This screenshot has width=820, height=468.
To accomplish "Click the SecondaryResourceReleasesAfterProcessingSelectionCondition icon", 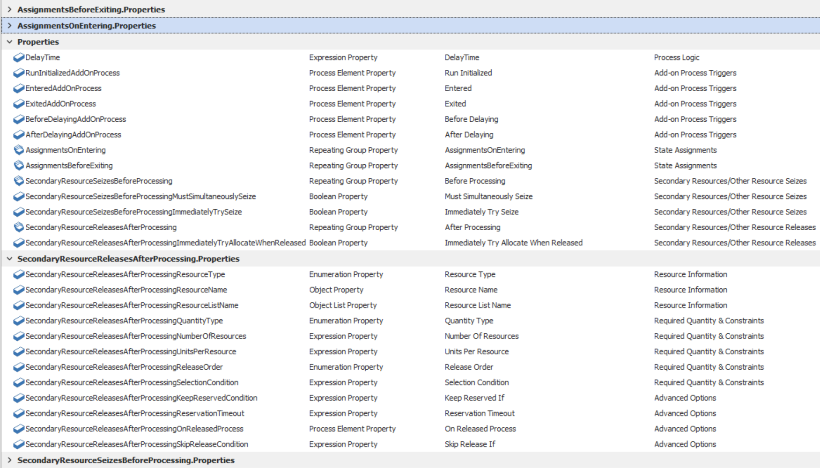I will (x=19, y=383).
